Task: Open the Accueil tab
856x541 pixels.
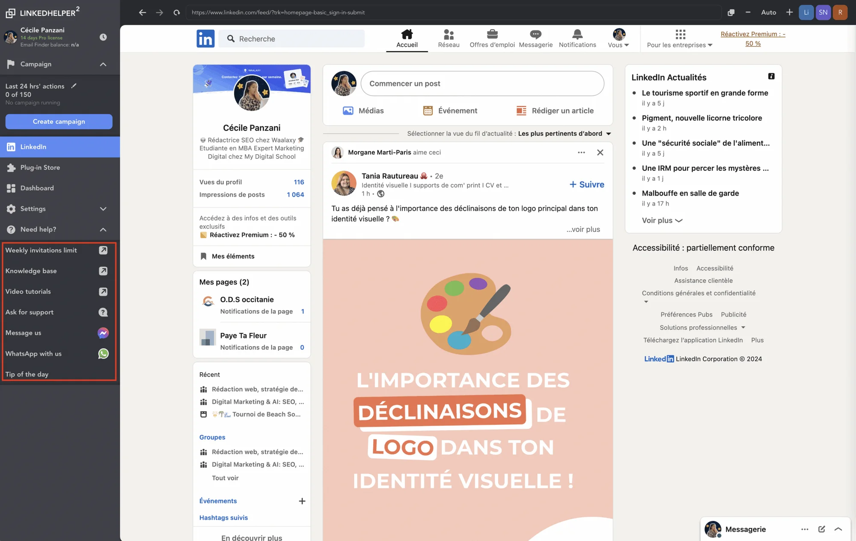Action: (x=407, y=39)
